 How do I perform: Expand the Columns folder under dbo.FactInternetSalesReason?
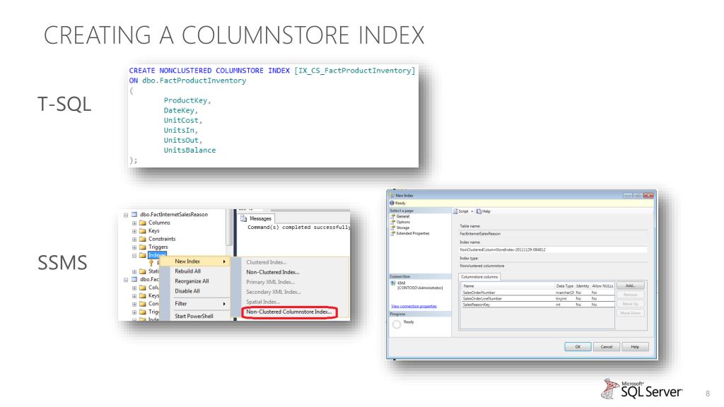coord(134,223)
